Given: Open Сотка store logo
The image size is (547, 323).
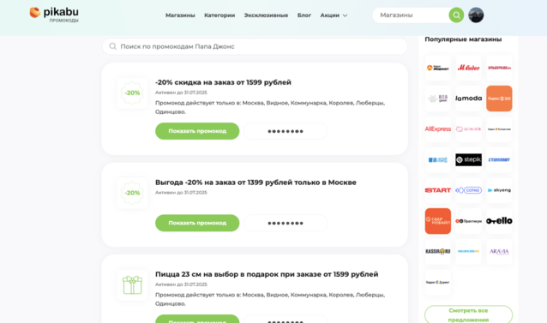Looking at the screenshot, I should (x=468, y=190).
